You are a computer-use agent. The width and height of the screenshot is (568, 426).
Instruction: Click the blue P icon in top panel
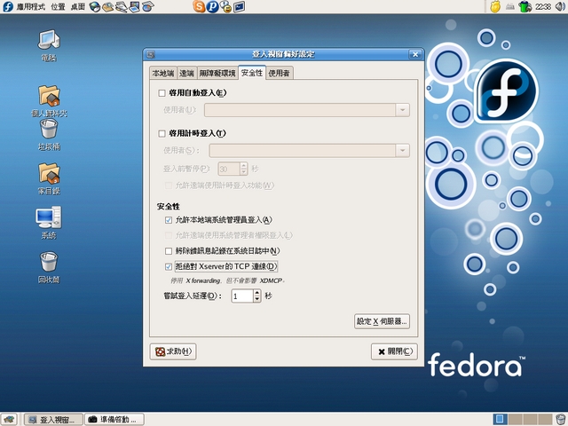point(213,6)
